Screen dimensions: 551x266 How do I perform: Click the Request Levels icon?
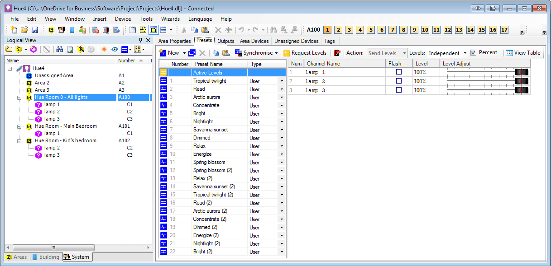click(x=287, y=53)
